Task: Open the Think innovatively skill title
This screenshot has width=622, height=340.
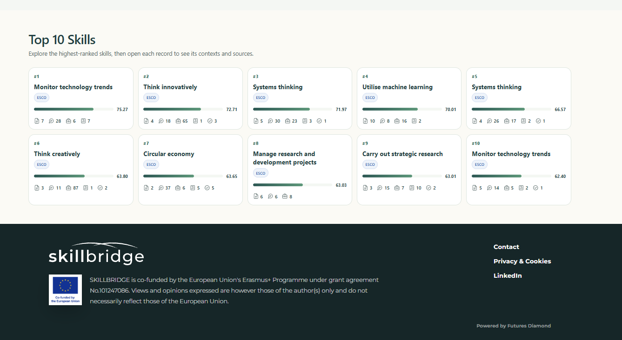Action: coord(170,87)
